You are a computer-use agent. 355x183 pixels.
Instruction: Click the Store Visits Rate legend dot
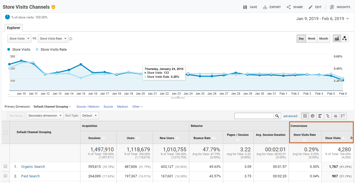point(37,50)
